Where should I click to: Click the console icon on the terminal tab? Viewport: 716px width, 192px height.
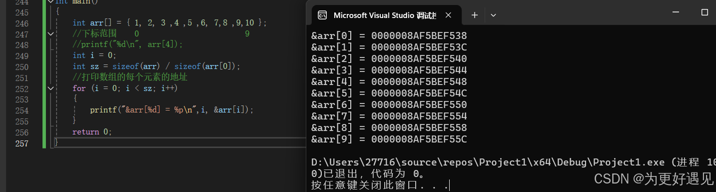point(323,15)
